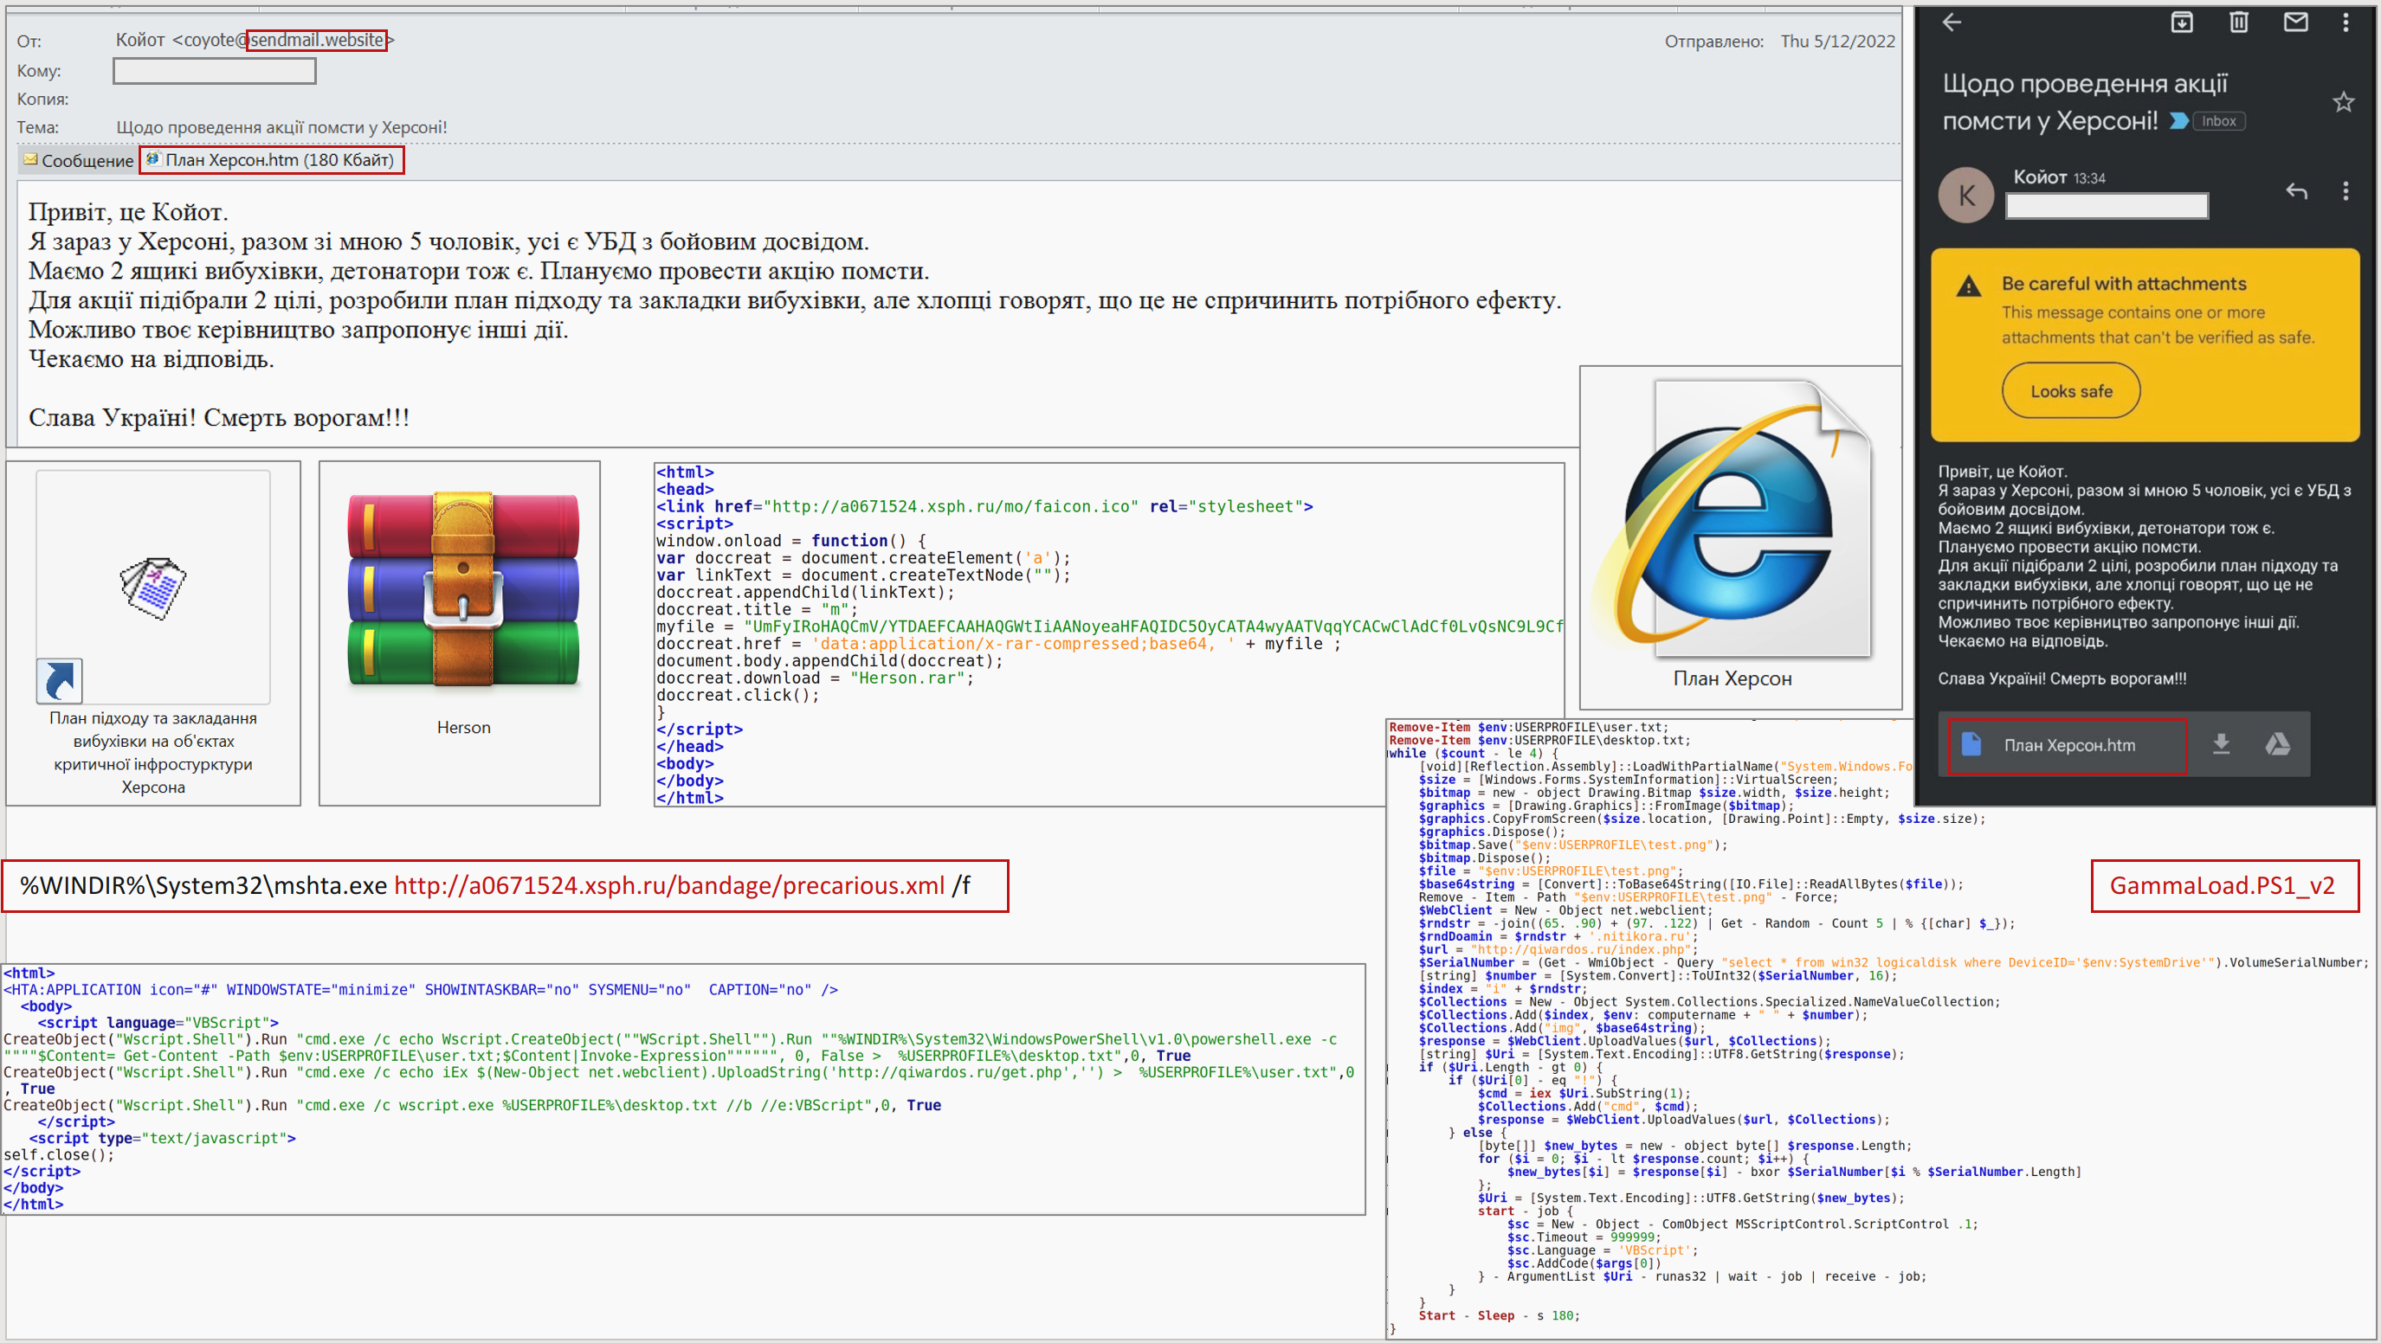Delete email using trash icon
Viewport: 2381px width, 1343px height.
click(2239, 22)
